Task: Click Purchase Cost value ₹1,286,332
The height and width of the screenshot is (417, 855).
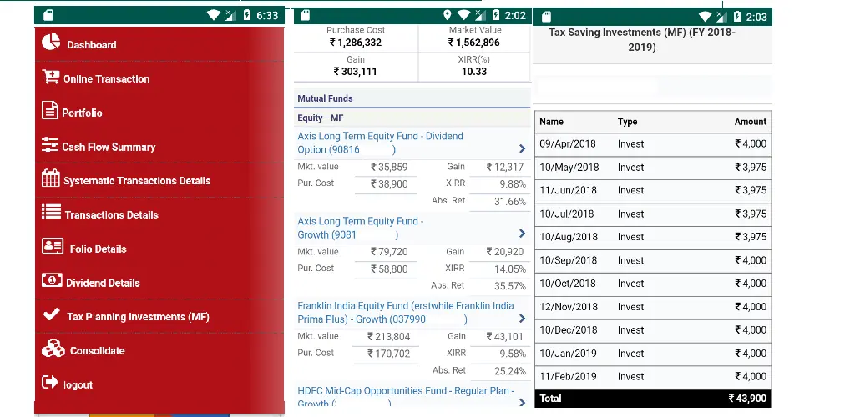Action: (356, 43)
